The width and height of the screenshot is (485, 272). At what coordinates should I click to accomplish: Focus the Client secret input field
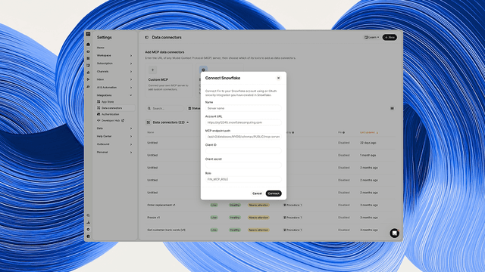[x=243, y=165]
